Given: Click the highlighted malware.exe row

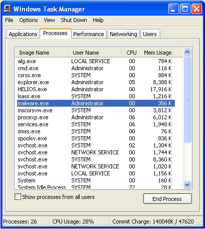Looking at the screenshot, I should 96,103.
